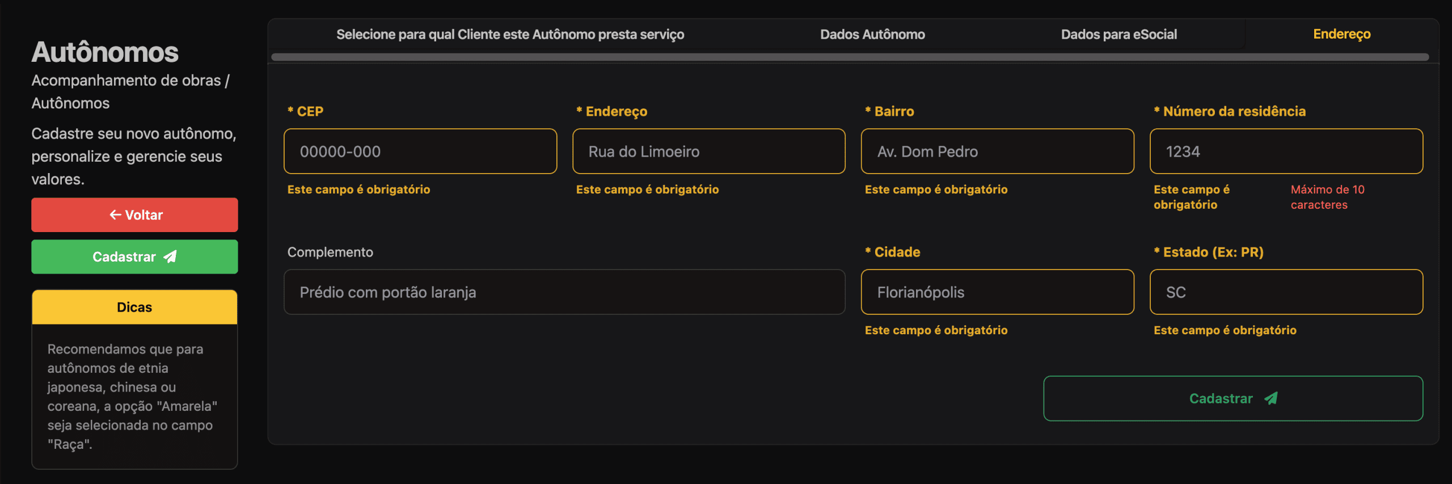This screenshot has height=484, width=1452.
Task: Click the Complemento field label
Action: [330, 252]
